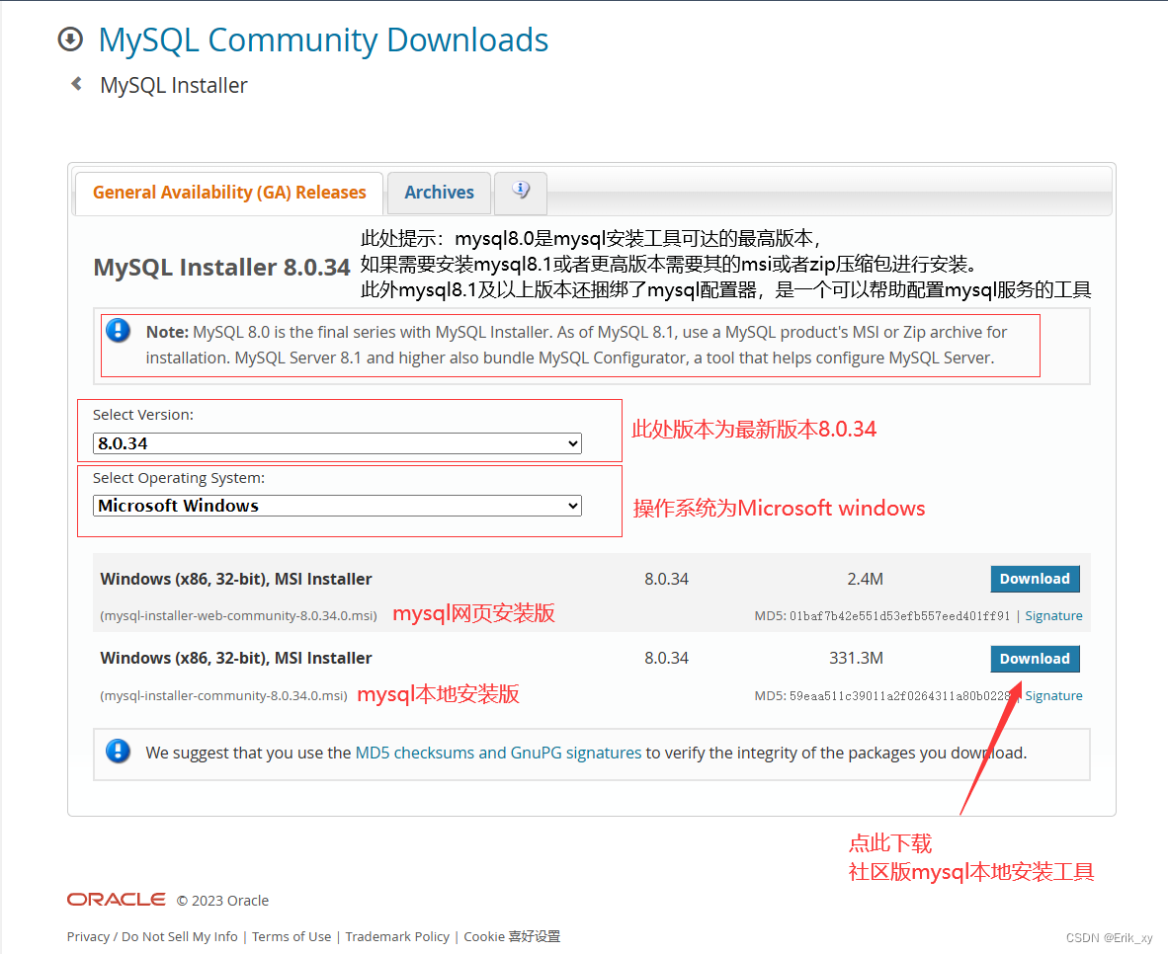Click the © 2023 Oracle copyright text
Viewport: 1168px width, 954px height.
(222, 901)
